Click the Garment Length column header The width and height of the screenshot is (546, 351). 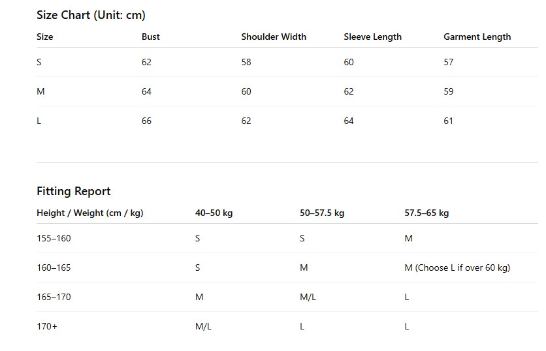pos(477,37)
